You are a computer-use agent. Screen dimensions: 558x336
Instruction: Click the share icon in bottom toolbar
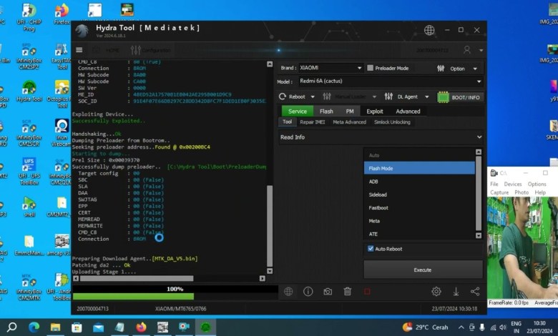(475, 291)
